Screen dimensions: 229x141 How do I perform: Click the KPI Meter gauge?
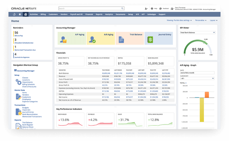click(198, 47)
